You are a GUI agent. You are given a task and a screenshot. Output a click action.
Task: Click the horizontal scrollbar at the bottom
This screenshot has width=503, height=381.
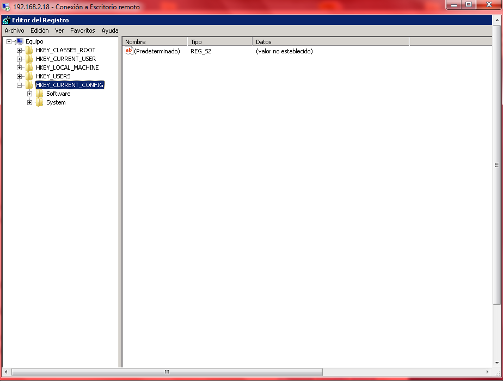point(167,372)
